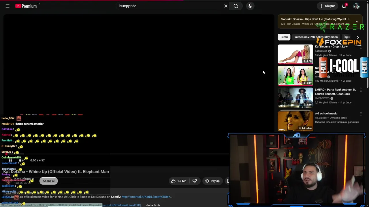Open the old school music playlist title
Screen dimensions: 369x207
point(326,113)
